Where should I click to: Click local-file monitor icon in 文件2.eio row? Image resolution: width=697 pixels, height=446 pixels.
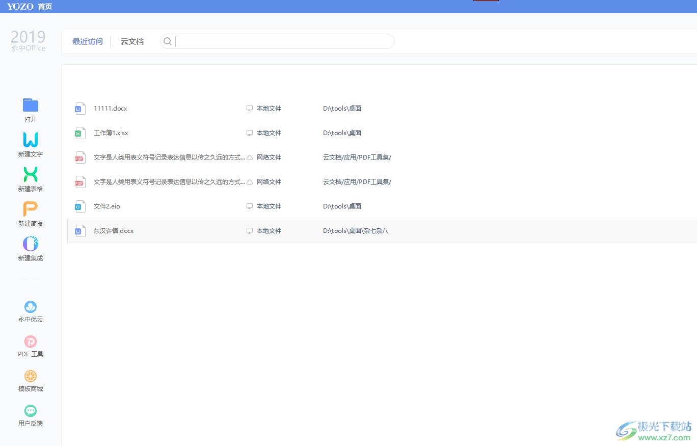point(250,206)
